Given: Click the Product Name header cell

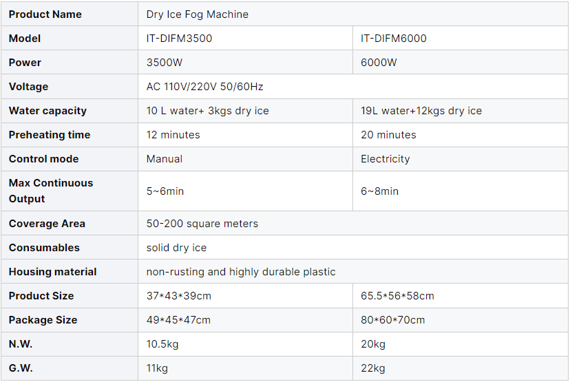Looking at the screenshot, I should click(x=45, y=14).
